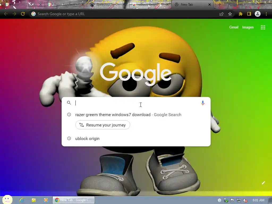Click the Google logo
This screenshot has width=272, height=204.
pyautogui.click(x=136, y=74)
